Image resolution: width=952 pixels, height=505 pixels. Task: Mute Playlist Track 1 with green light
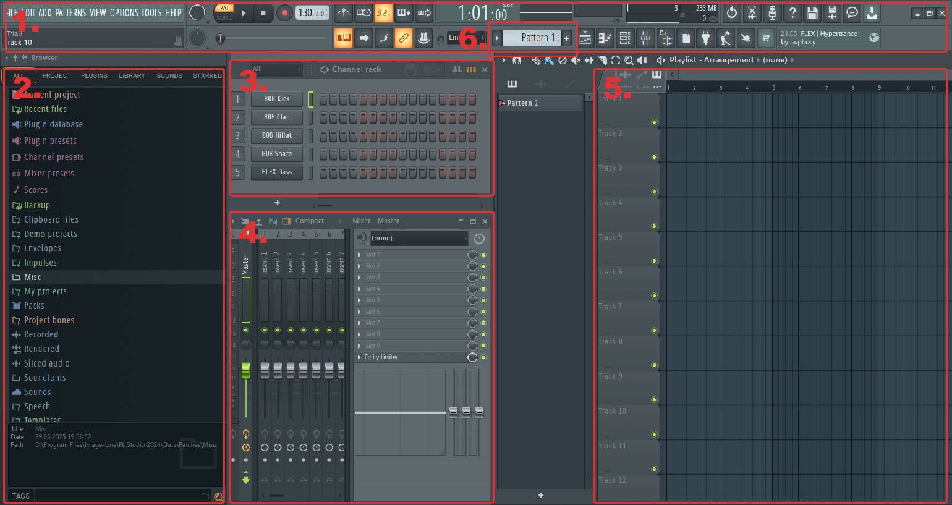pos(654,122)
